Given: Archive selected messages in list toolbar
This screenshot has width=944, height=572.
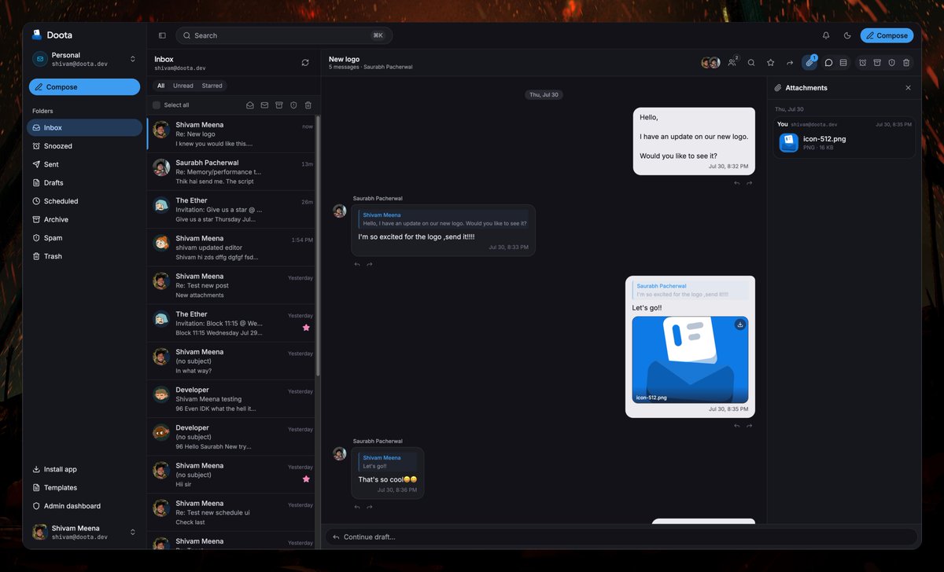Looking at the screenshot, I should 279,105.
